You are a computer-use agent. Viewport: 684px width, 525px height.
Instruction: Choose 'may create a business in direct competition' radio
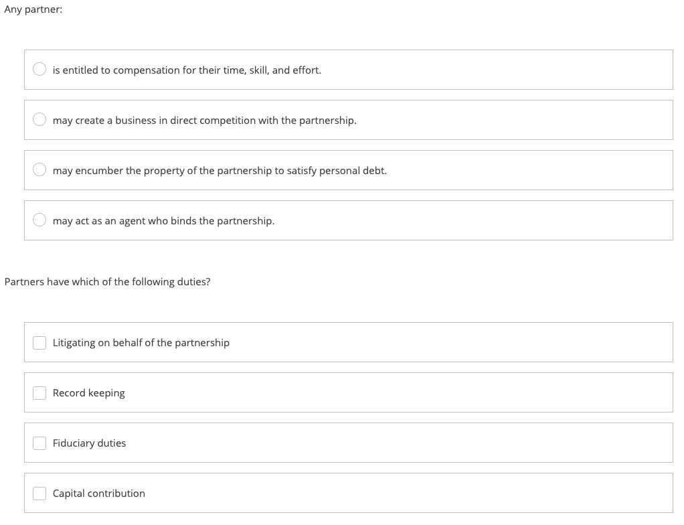pos(40,120)
